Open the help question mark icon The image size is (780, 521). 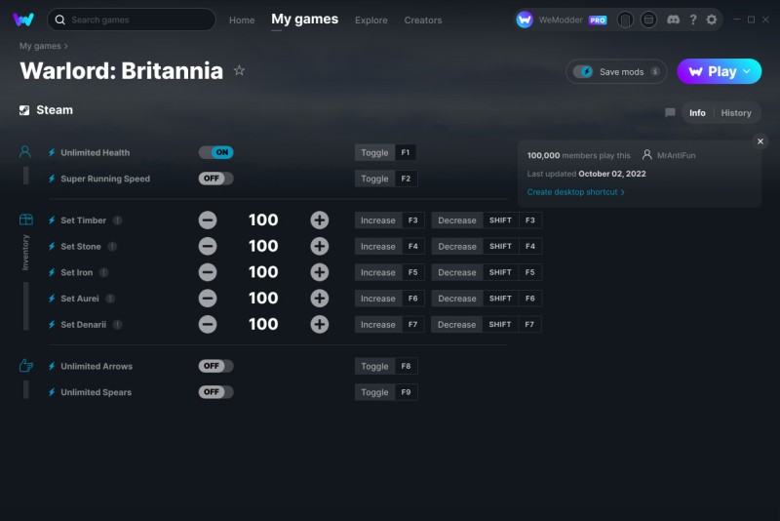[693, 20]
